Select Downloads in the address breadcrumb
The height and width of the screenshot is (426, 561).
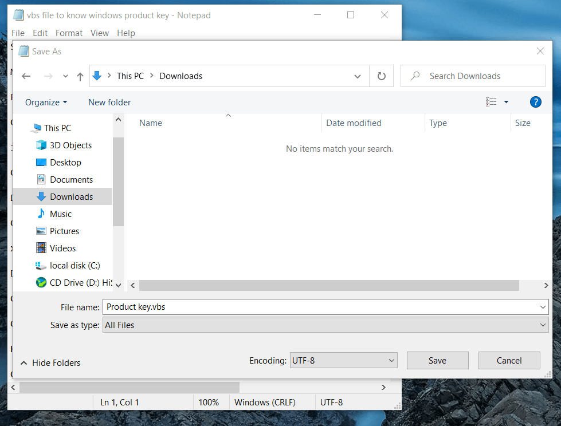(x=181, y=76)
